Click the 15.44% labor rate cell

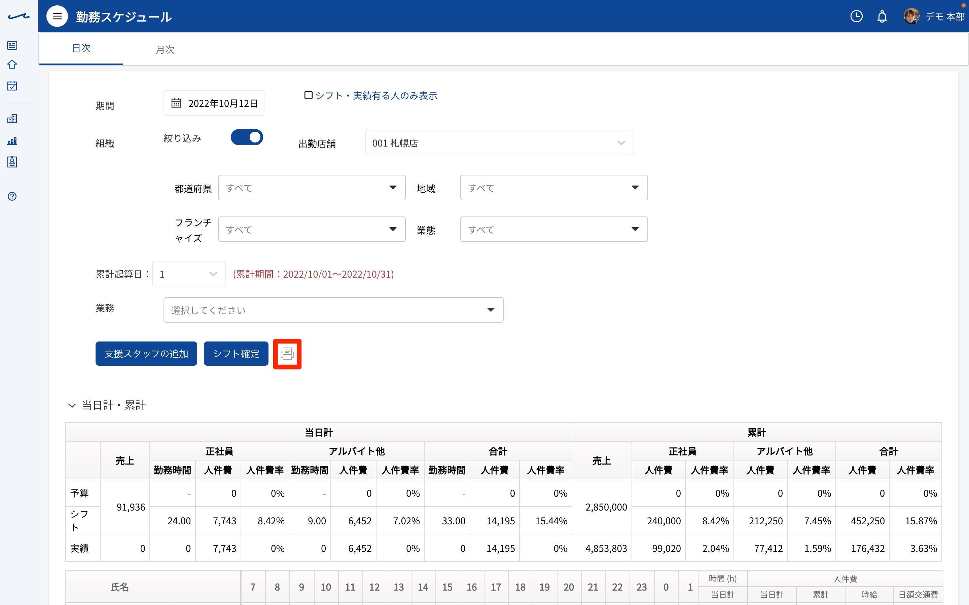tap(546, 521)
